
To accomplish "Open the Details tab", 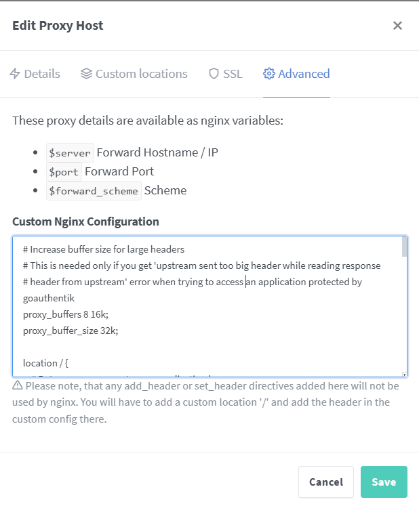I will coord(41,74).
